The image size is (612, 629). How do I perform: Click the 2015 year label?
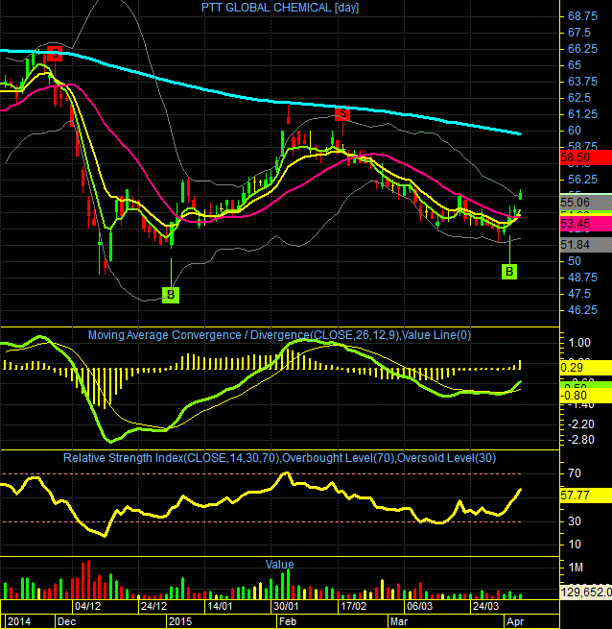[x=180, y=621]
